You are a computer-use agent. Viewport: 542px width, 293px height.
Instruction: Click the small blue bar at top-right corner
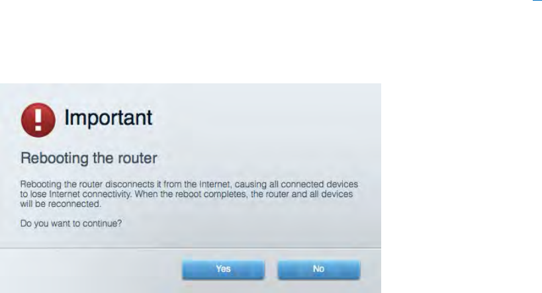coord(537,1)
